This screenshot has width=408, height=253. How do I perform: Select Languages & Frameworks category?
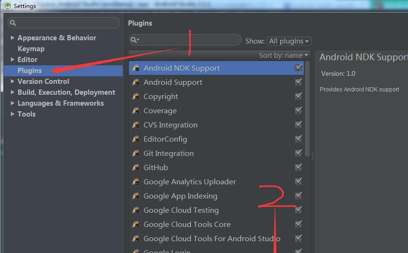coord(61,103)
